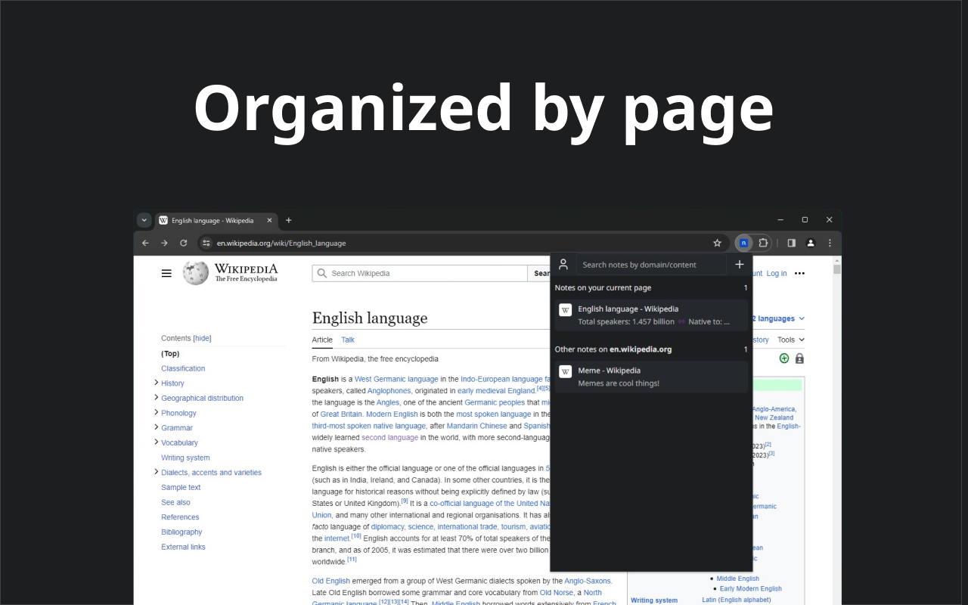Viewport: 968px width, 605px height.
Task: Open the Meme - Wikipedia note
Action: (x=651, y=377)
